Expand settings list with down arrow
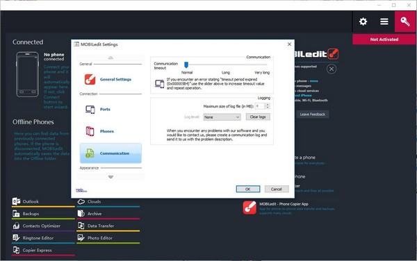The width and height of the screenshot is (417, 261). (111, 177)
